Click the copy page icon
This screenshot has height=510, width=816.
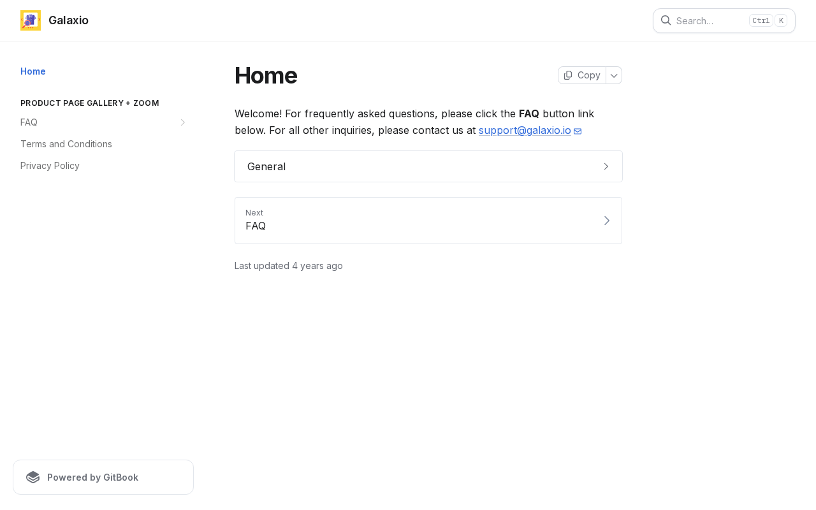[x=568, y=75]
